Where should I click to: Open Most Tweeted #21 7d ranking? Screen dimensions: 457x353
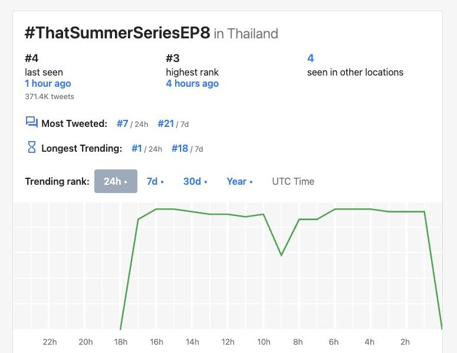click(166, 124)
